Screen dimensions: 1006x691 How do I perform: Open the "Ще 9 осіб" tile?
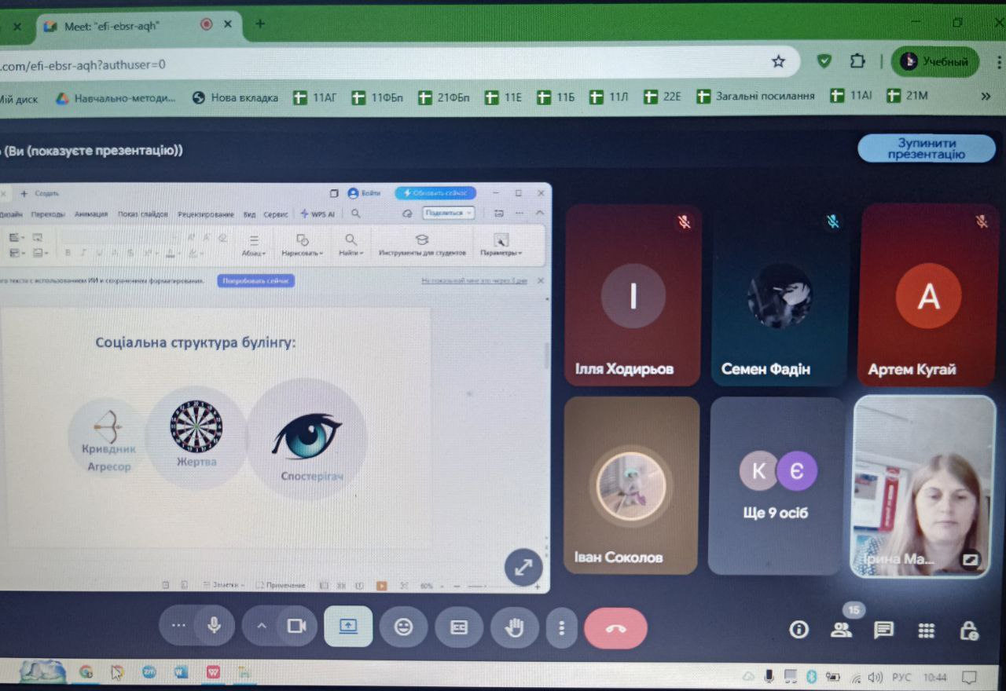pos(776,485)
